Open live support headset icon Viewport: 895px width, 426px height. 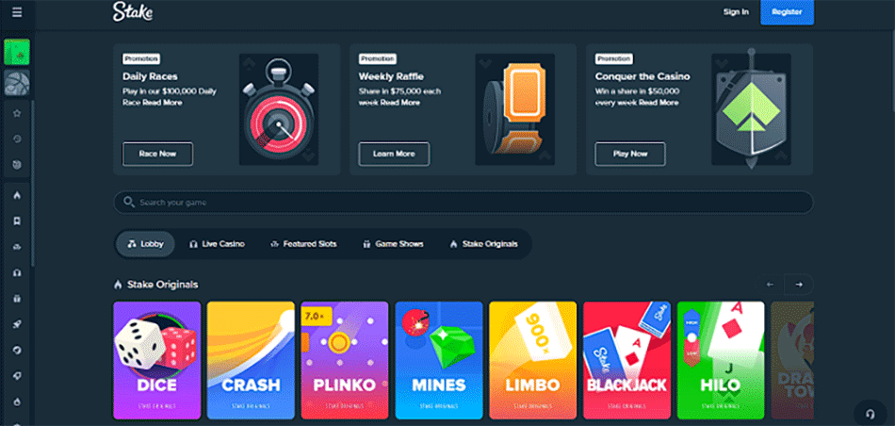(870, 414)
